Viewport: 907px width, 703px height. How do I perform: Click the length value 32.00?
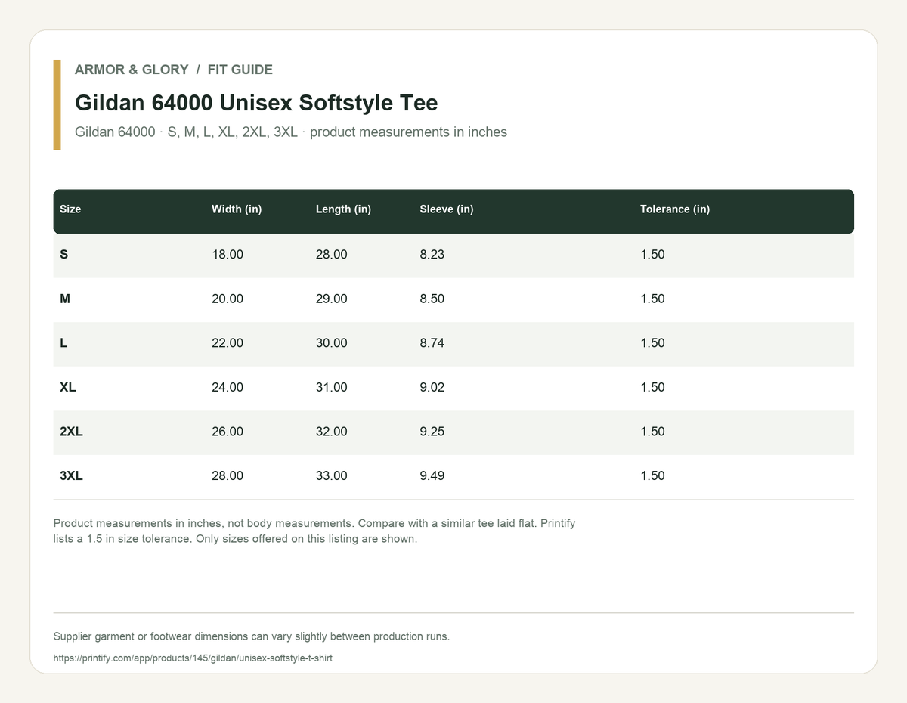click(332, 432)
